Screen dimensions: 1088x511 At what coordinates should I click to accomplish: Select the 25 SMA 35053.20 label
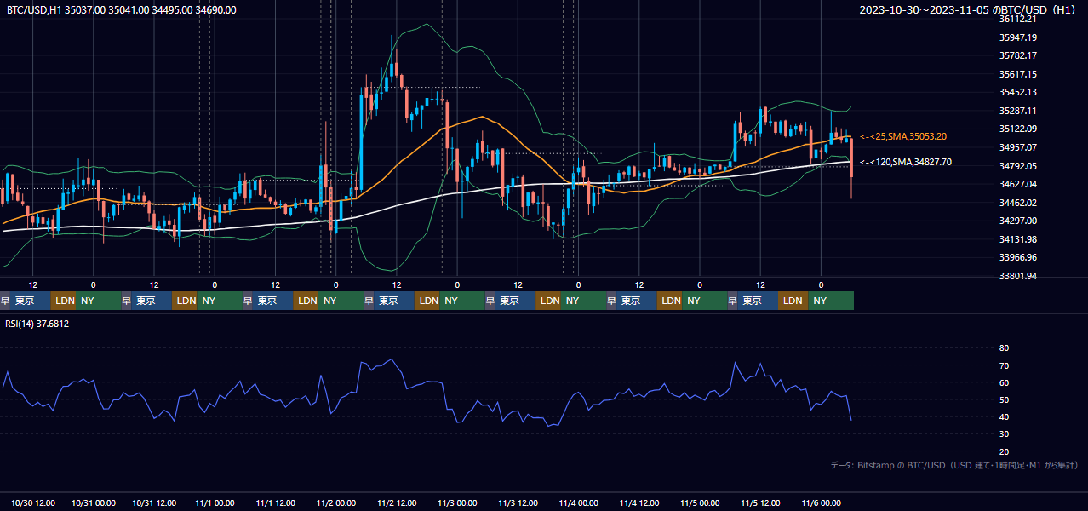903,136
